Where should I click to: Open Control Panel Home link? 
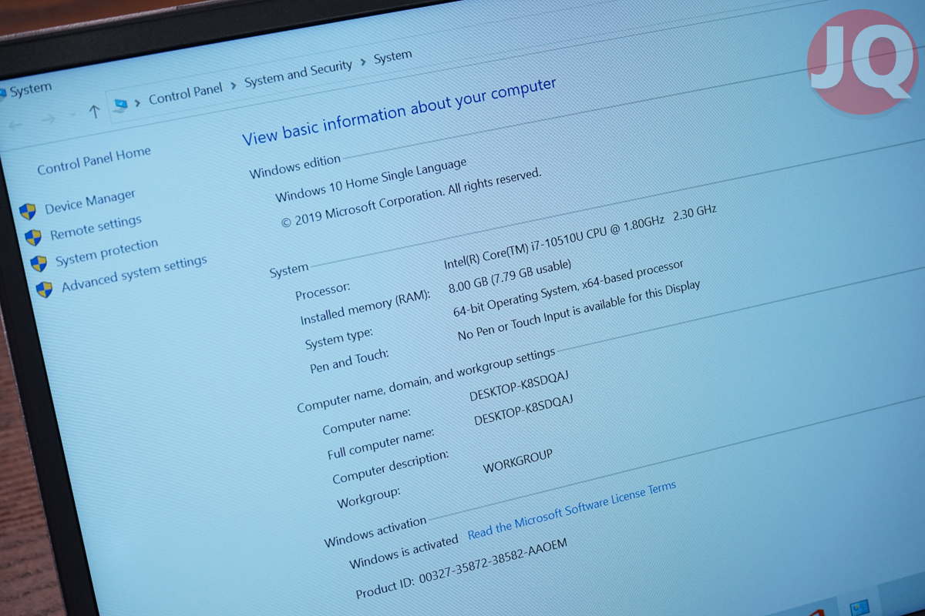(x=94, y=160)
